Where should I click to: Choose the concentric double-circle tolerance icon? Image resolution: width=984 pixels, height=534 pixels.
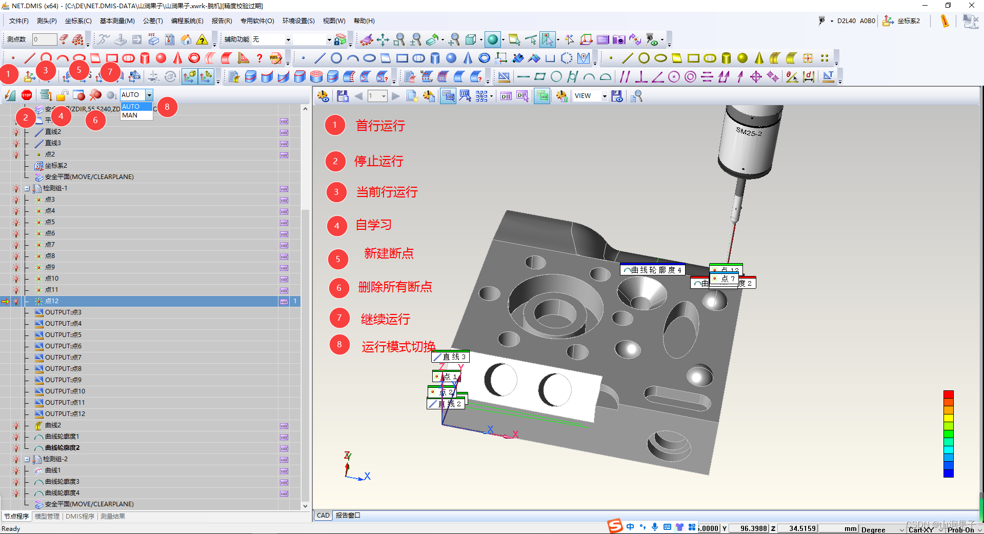pyautogui.click(x=691, y=77)
